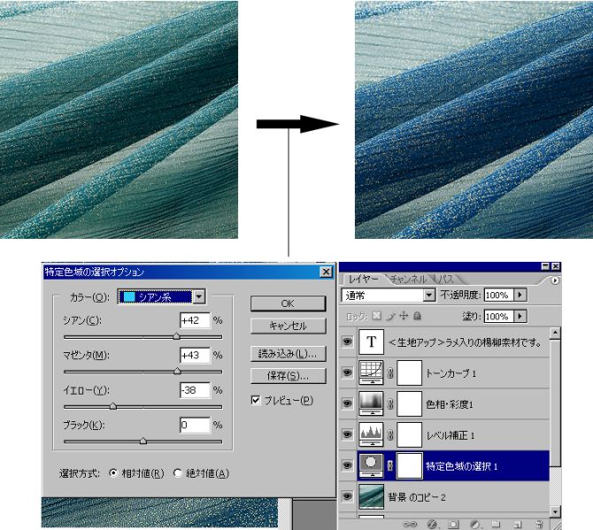Open the 不透明度 slider arrow
Screen dimensions: 593x530
click(520, 295)
